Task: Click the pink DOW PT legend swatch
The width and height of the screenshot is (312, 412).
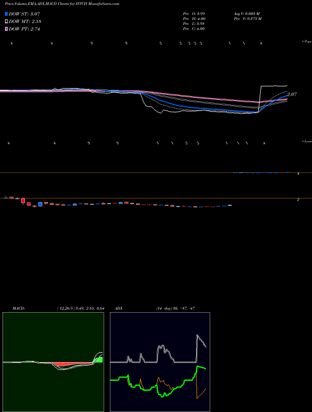Action: click(6, 29)
